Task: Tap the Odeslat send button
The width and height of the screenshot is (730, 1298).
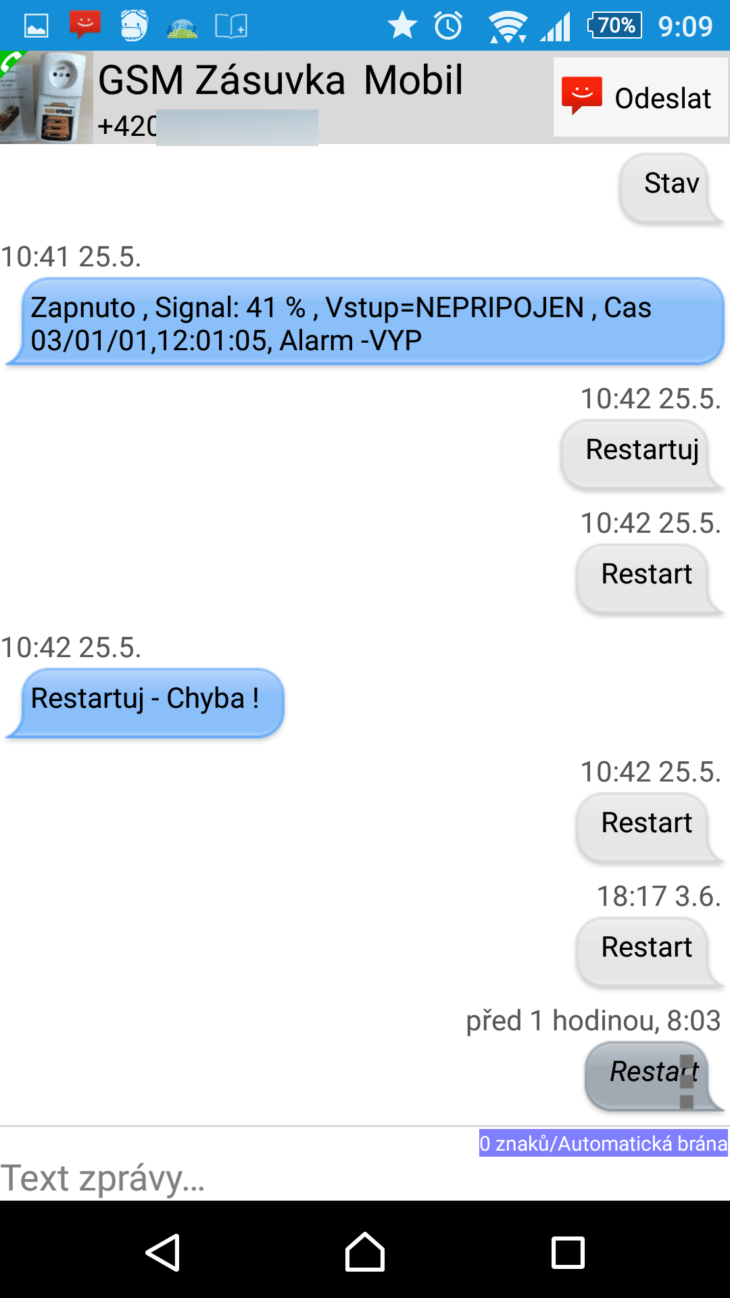Action: pos(640,97)
